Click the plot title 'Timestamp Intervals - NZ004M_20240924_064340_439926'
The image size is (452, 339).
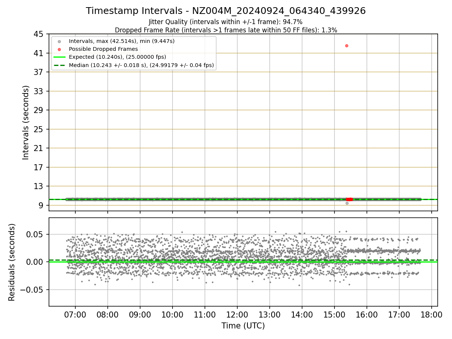pos(226,11)
